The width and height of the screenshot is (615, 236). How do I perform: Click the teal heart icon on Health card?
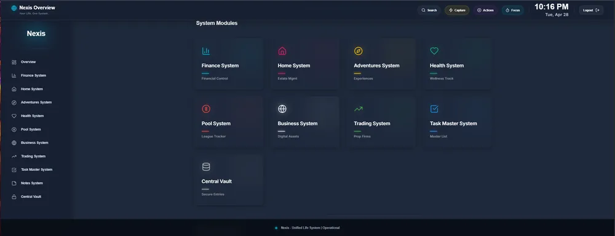point(434,51)
